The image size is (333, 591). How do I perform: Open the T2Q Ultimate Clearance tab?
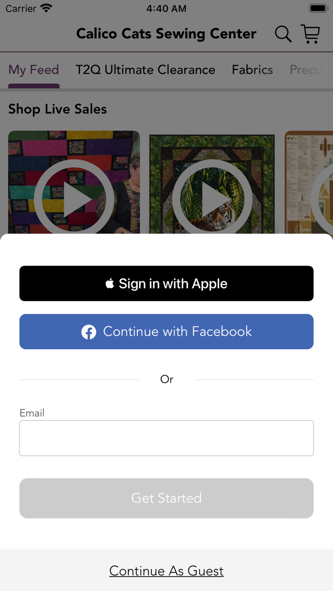click(146, 70)
